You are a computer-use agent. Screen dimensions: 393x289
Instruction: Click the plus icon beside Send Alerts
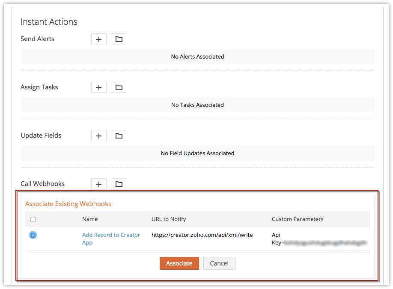coord(99,39)
